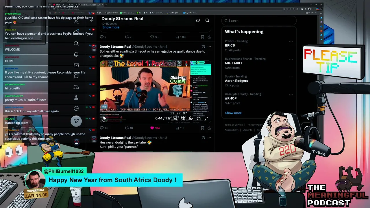Image resolution: width=370 pixels, height=208 pixels.
Task: Open more options for MR. TARIFF trend
Action: coord(291,59)
